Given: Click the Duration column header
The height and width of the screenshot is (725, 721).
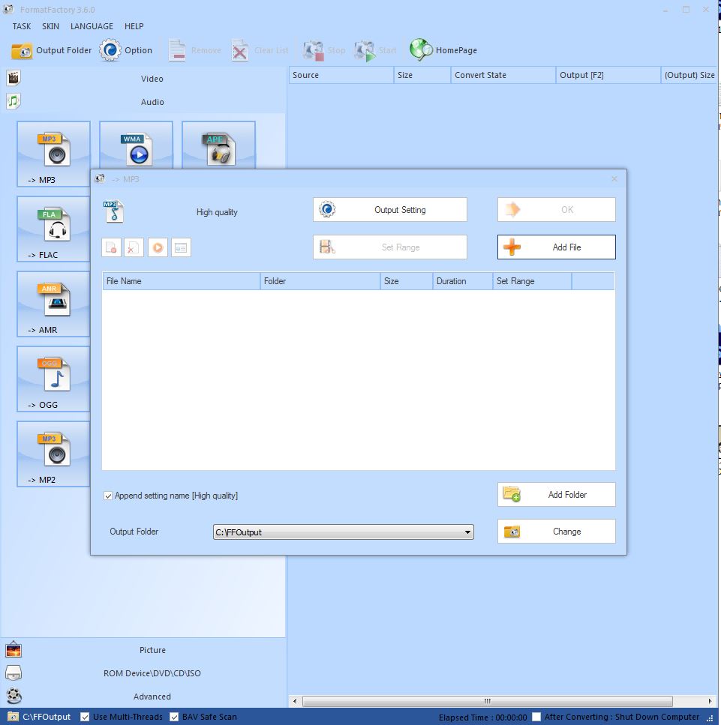Looking at the screenshot, I should 463,281.
